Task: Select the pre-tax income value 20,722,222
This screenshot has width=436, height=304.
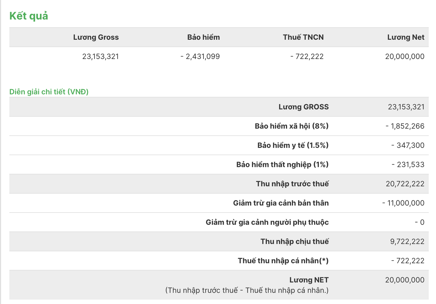Action: [405, 184]
